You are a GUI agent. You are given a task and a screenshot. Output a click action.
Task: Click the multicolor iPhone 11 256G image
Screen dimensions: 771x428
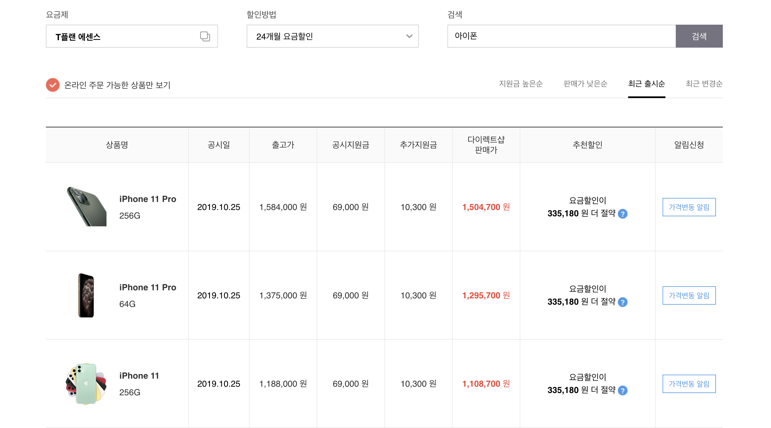coord(86,384)
